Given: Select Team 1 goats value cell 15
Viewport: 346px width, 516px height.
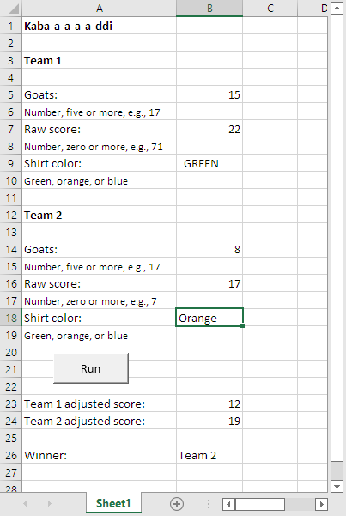Looking at the screenshot, I should (x=209, y=94).
